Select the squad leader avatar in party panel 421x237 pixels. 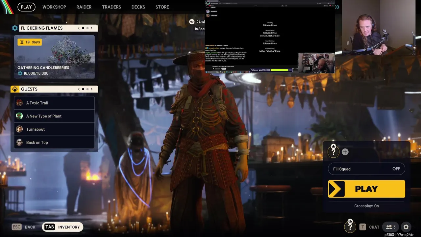click(x=334, y=151)
